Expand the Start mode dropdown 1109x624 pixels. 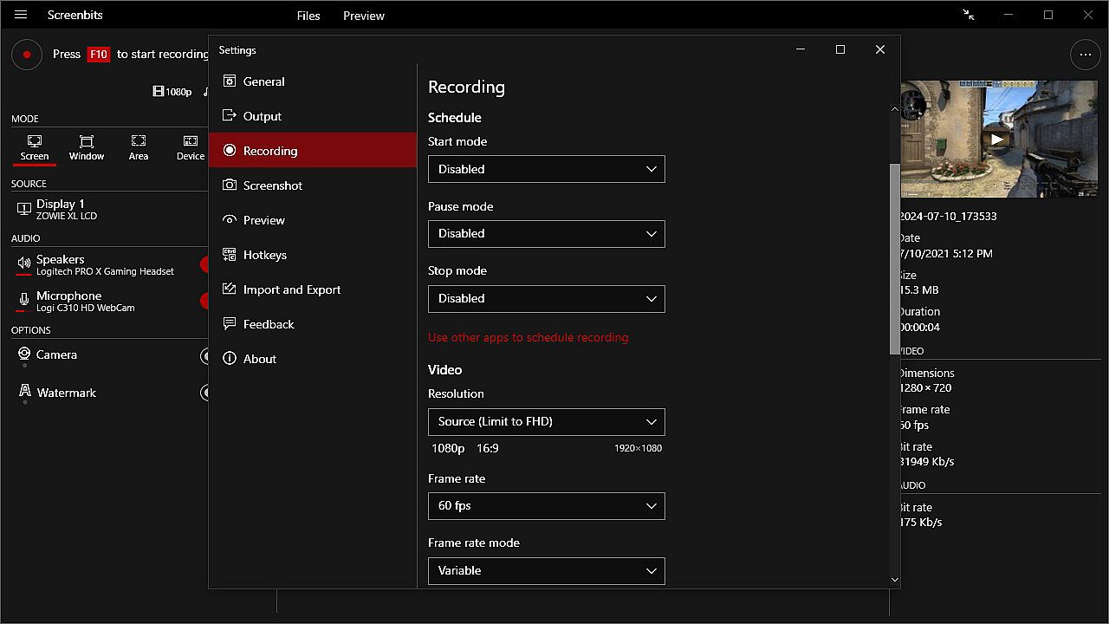[546, 169]
